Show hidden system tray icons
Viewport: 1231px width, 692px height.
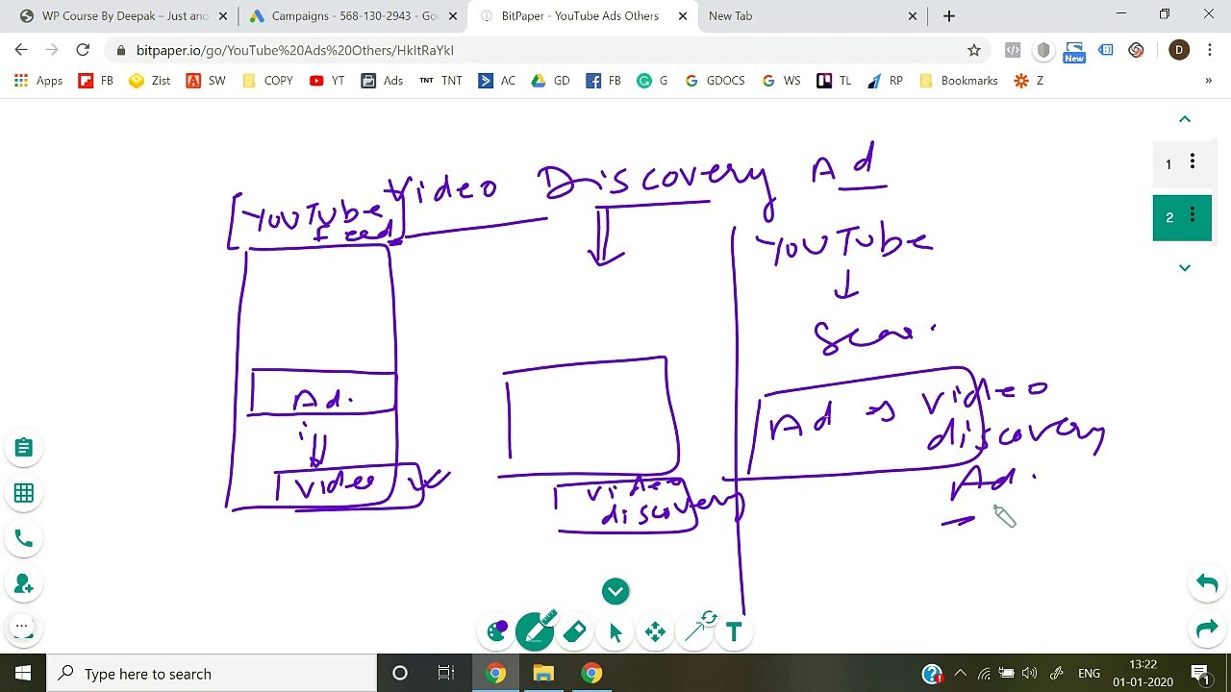[960, 673]
